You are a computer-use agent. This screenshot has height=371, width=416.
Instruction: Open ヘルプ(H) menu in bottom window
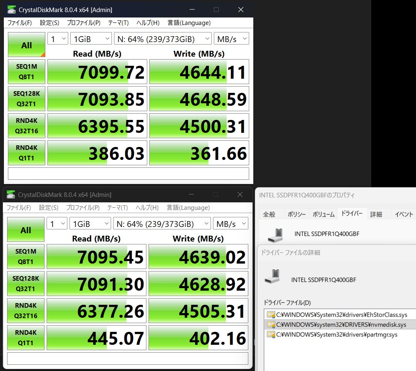(147, 208)
